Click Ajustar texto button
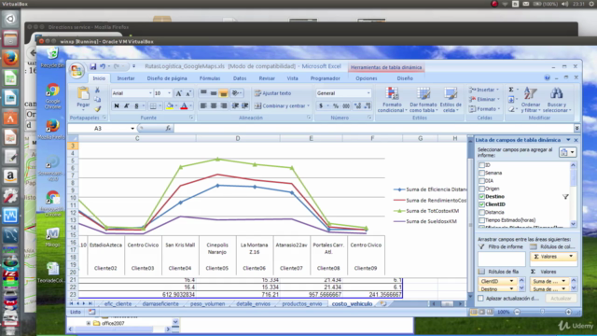The image size is (597, 336). click(272, 93)
